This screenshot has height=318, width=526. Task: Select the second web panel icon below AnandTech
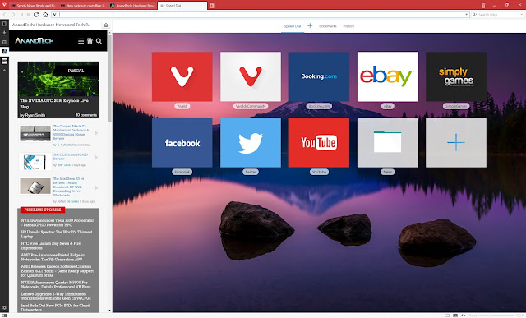4,61
